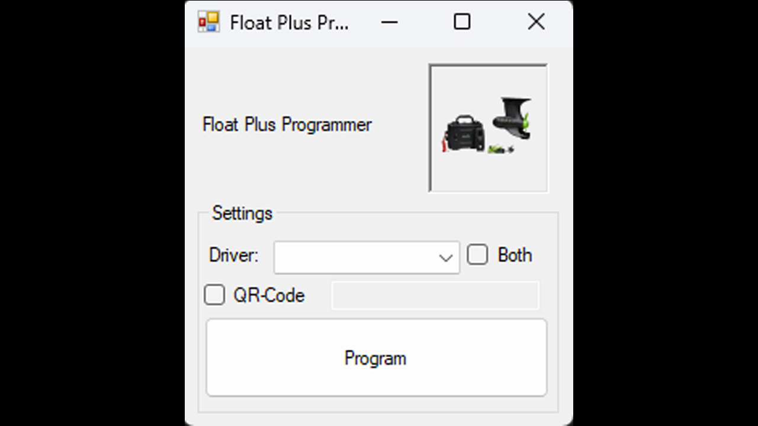Enable the Both checkbox
Image resolution: width=758 pixels, height=426 pixels.
(477, 255)
